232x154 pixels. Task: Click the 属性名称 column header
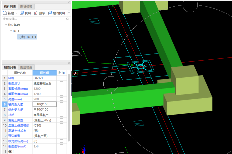click(x=20, y=73)
